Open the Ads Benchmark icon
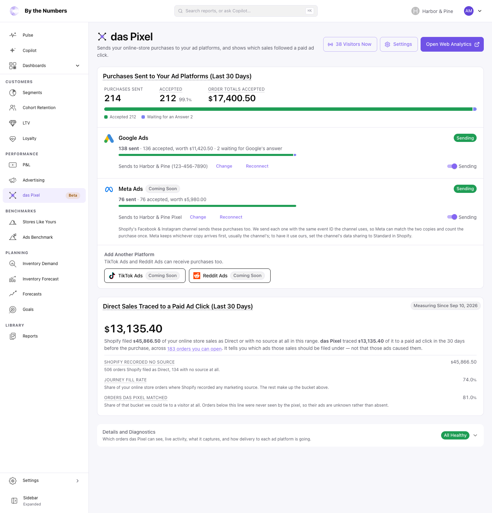 (13, 237)
